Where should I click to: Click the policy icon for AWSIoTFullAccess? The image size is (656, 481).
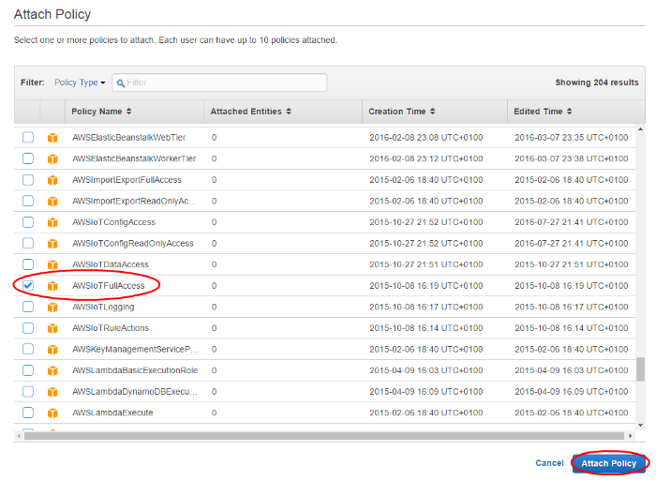tap(52, 286)
